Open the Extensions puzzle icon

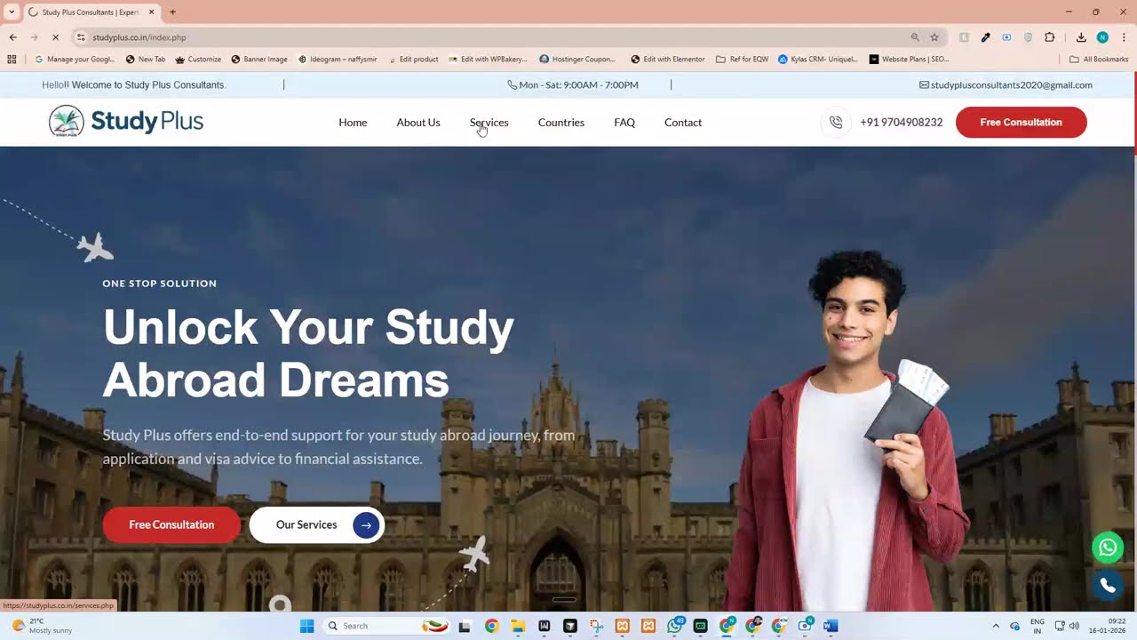[x=1050, y=37]
